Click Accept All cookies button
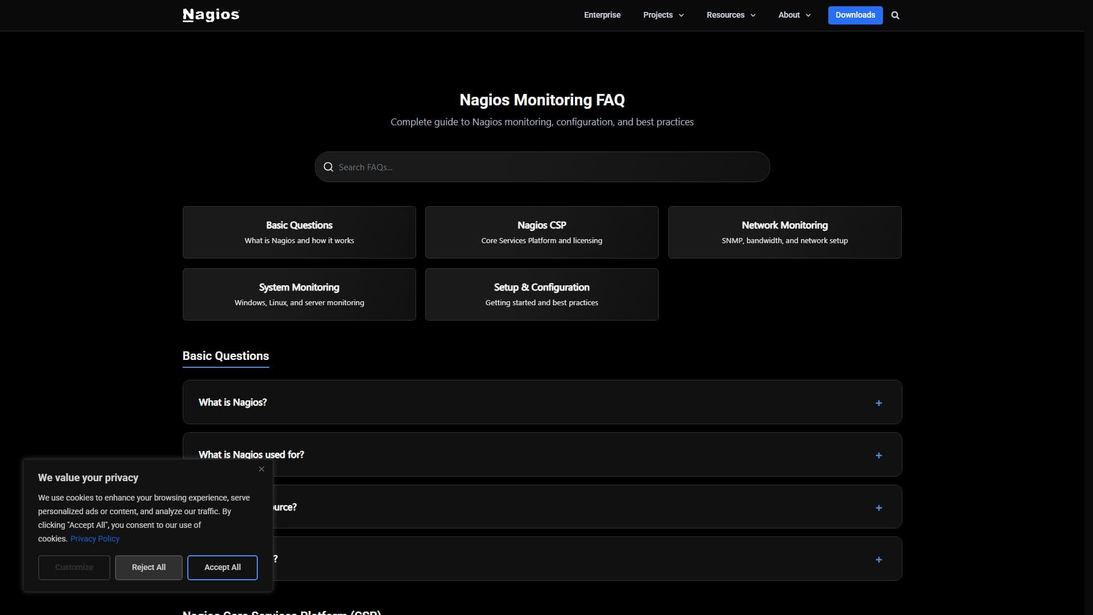1093x615 pixels. pyautogui.click(x=222, y=568)
